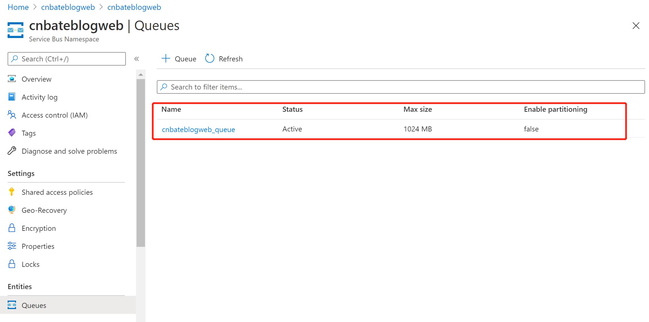Click the Access control people icon
The width and height of the screenshot is (649, 322).
click(12, 115)
